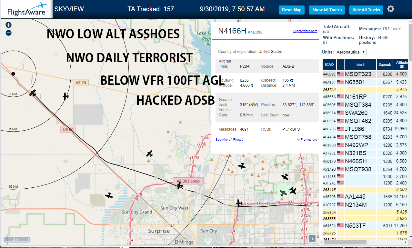The width and height of the screenshot is (412, 248).
Task: Open the settings gear menu
Action: (x=391, y=9)
